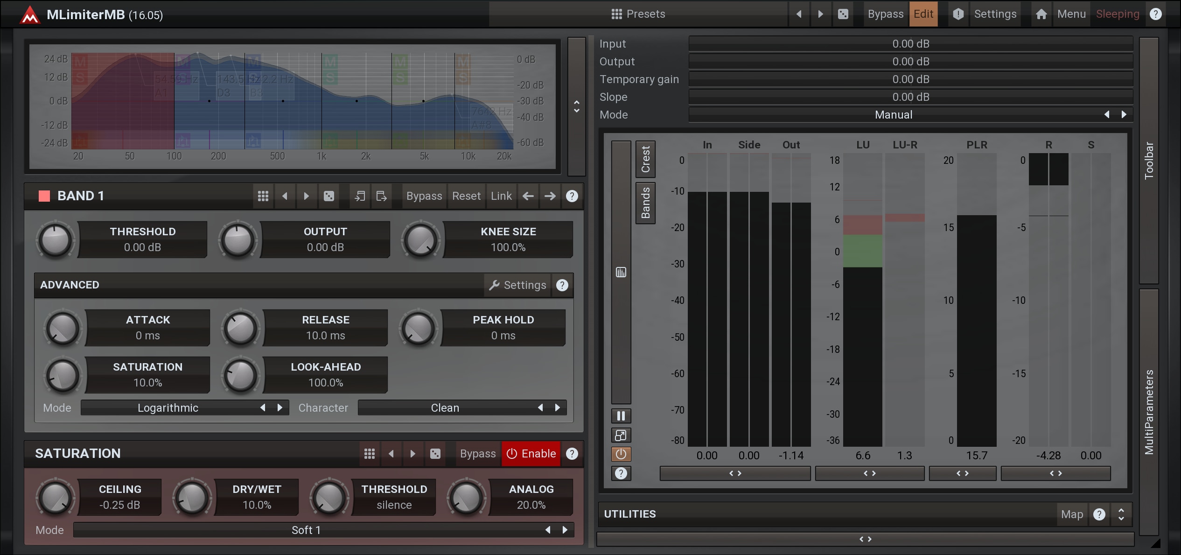
Task: Adjust the Output gain slider
Action: click(911, 62)
